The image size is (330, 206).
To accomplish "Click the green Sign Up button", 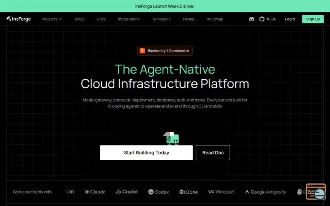I will 313,19.
